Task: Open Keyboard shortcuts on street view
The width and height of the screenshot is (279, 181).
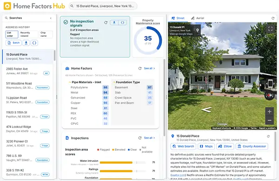Action: pyautogui.click(x=222, y=128)
